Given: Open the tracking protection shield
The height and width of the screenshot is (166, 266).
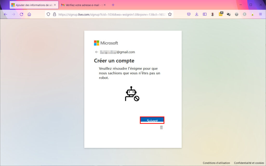Looking at the screenshot, I should 48,15.
